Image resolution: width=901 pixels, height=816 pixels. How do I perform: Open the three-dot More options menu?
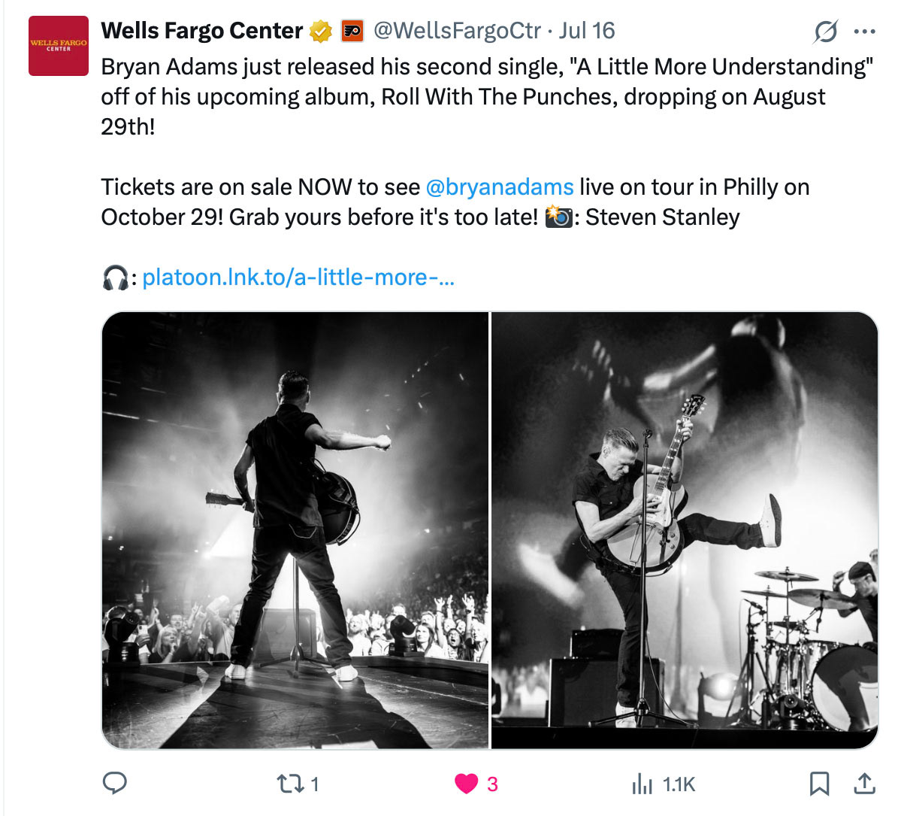[865, 32]
